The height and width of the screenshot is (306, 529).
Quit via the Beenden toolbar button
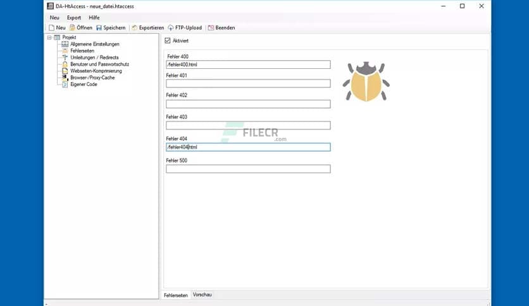221,28
